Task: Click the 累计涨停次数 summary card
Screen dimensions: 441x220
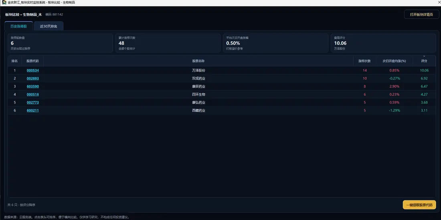Action: [168, 43]
